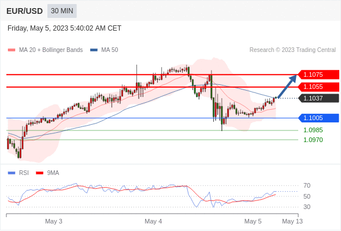Click the MA 50 blue legend swatch
The height and width of the screenshot is (231, 341).
(94, 50)
